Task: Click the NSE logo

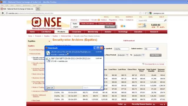Action: 47,23
